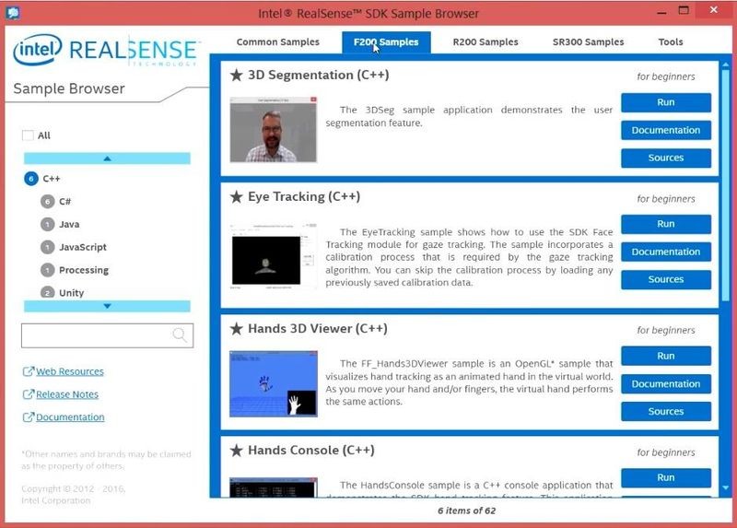
Task: Click the star icon beside Eye Tracking
Action: tap(236, 197)
